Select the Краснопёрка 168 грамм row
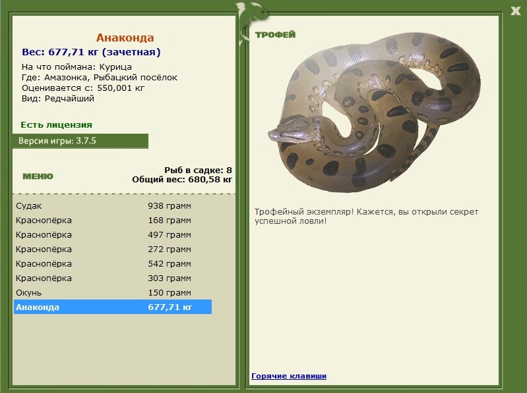 [x=113, y=221]
